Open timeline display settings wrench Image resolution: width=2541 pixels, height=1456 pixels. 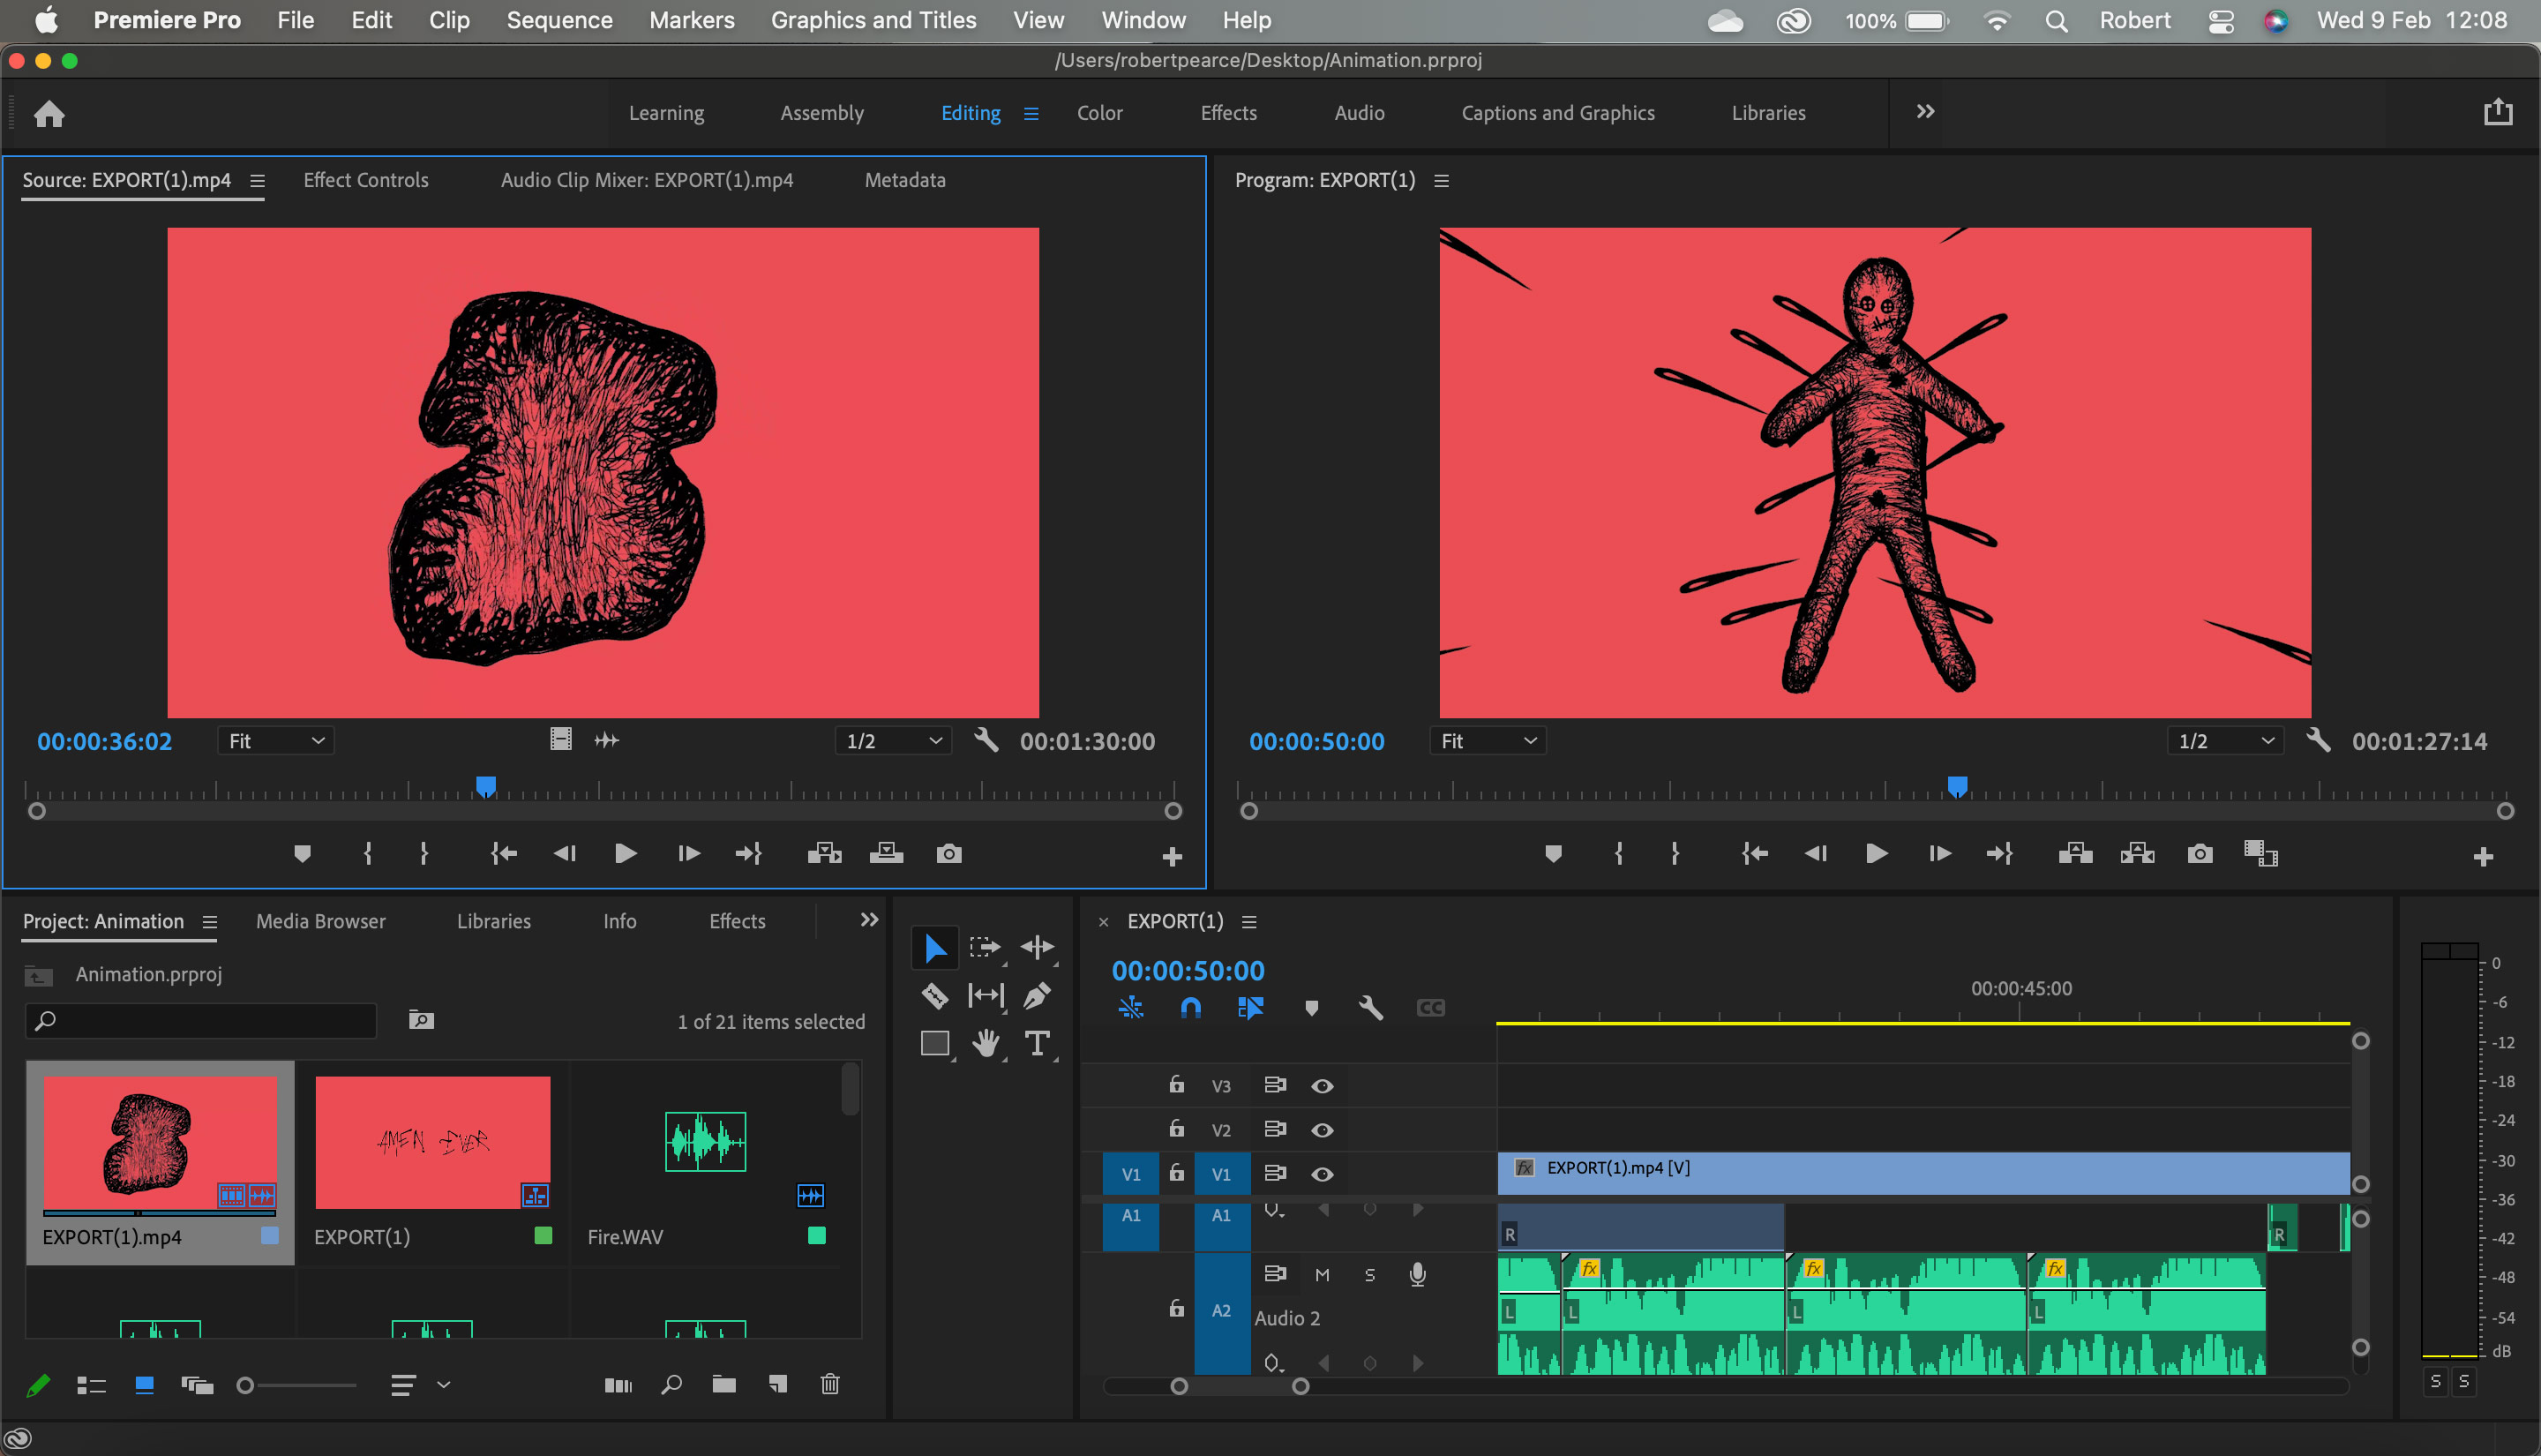click(1370, 1007)
